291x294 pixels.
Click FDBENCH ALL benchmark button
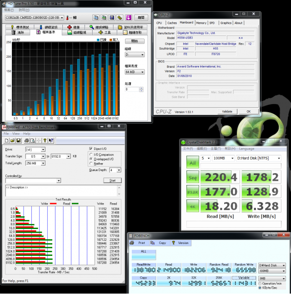[144, 254]
